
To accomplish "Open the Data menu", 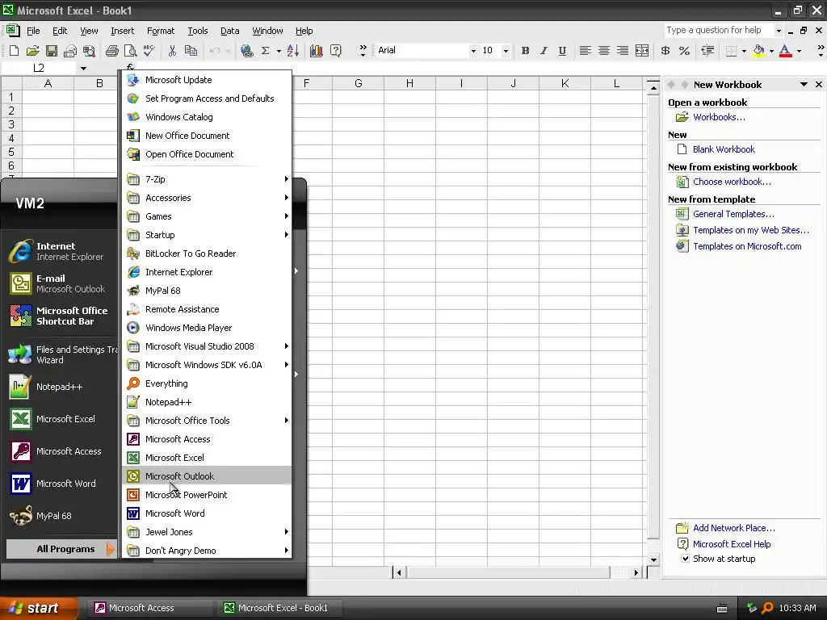I will (x=229, y=31).
